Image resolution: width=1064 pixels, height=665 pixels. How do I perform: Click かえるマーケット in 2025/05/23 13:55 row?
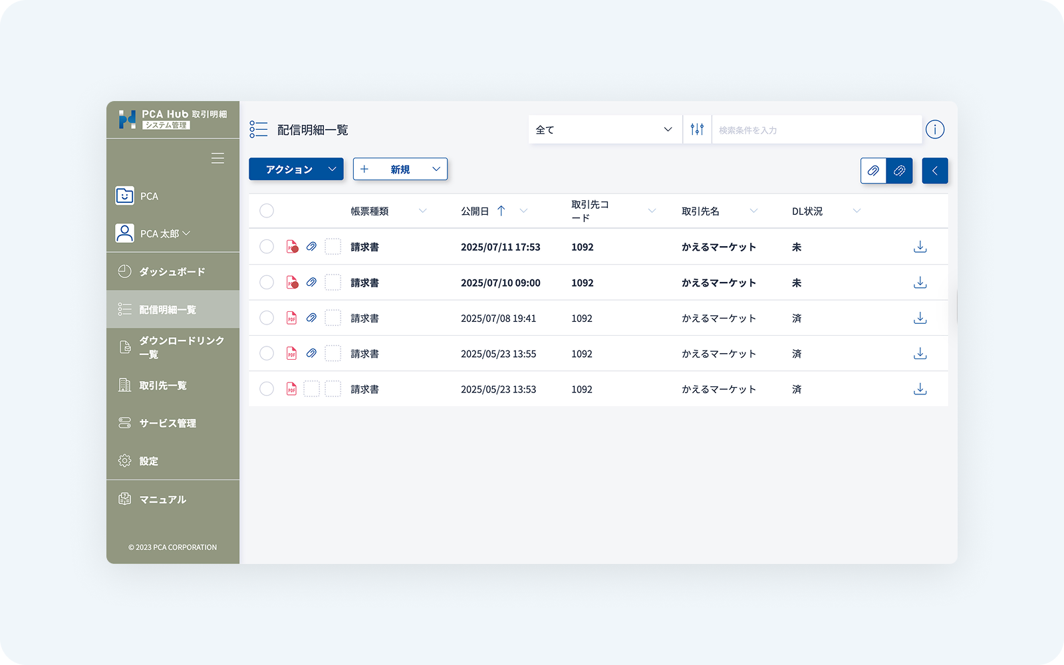pyautogui.click(x=719, y=354)
